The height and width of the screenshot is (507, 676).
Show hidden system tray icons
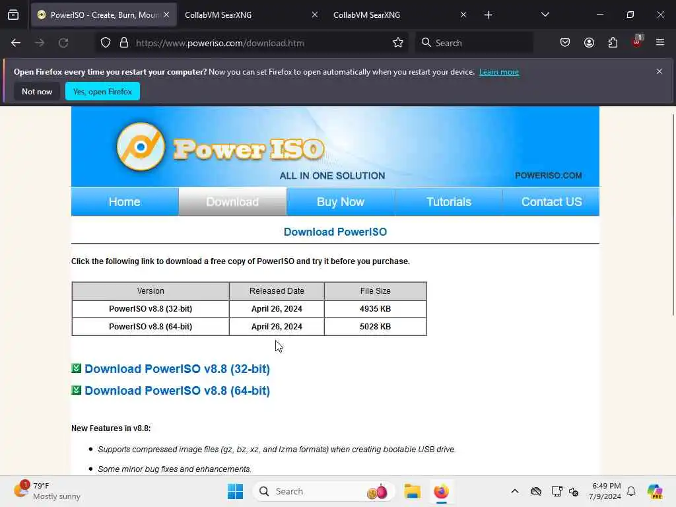coord(515,491)
